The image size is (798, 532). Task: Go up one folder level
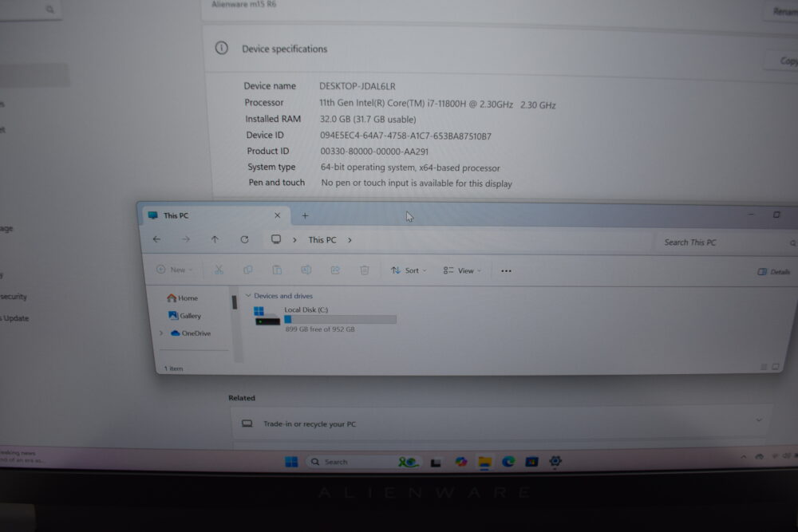(215, 239)
